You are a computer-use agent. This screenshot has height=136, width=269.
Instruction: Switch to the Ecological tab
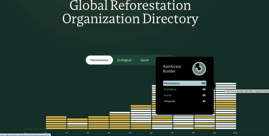(124, 60)
